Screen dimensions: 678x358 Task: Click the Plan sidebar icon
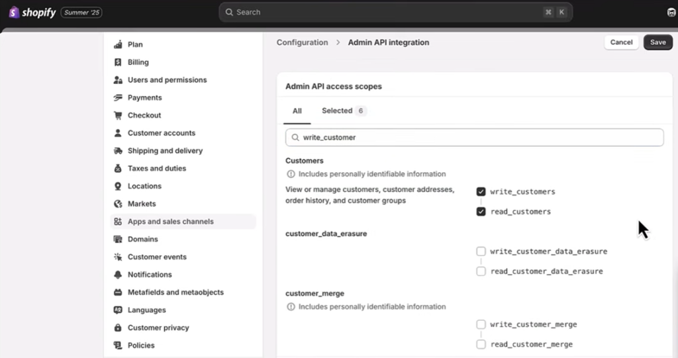click(x=118, y=44)
